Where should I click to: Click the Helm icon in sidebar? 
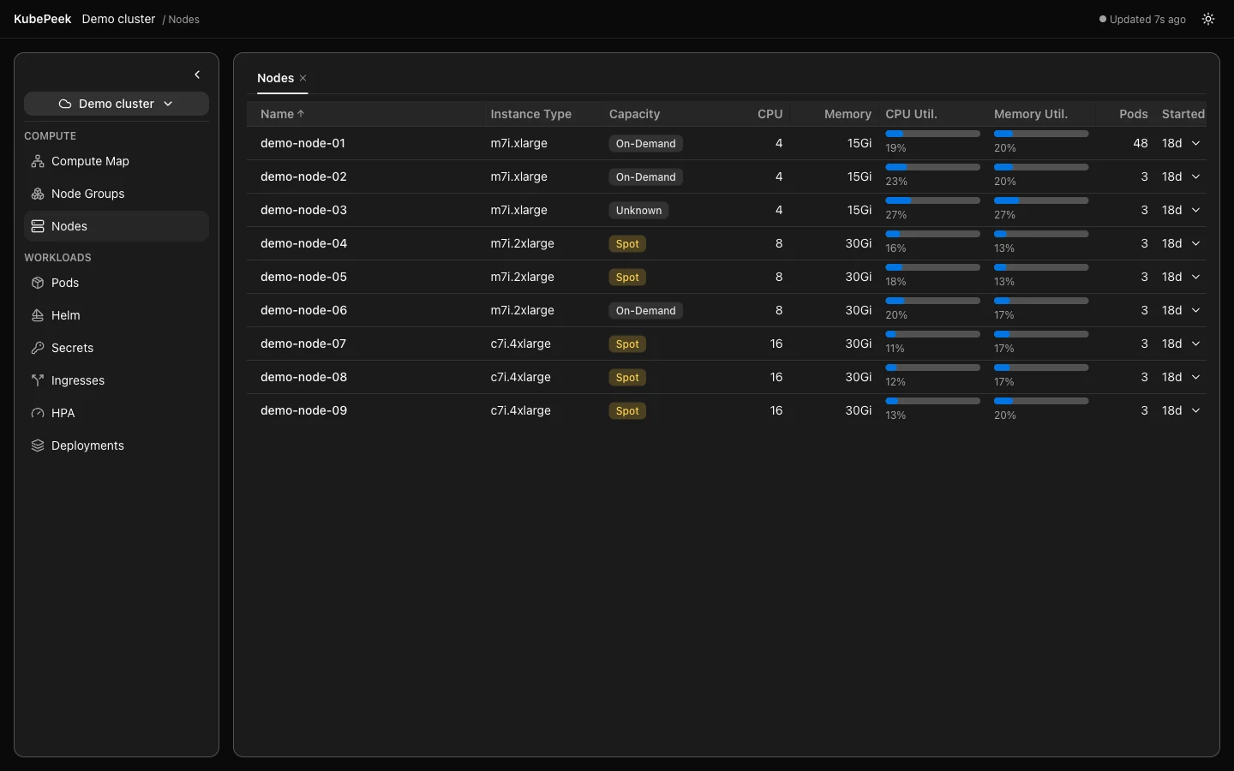(38, 315)
